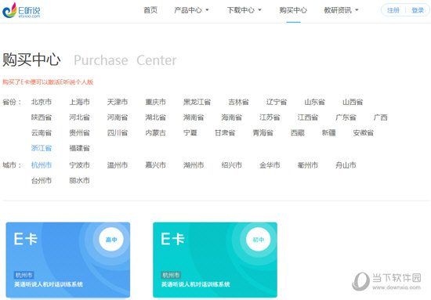Expand the 教研资讯 dropdown arrow
Image resolution: width=431 pixels, height=300 pixels.
(357, 10)
